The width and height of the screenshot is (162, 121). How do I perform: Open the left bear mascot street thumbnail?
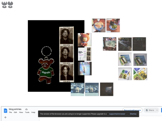click(77, 89)
